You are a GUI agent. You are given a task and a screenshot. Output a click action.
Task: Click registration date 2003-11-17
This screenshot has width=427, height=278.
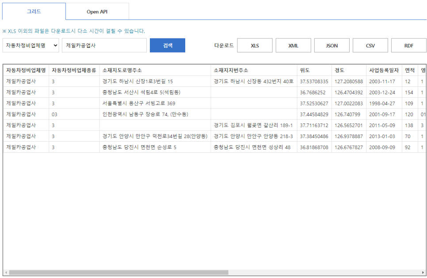(x=382, y=81)
